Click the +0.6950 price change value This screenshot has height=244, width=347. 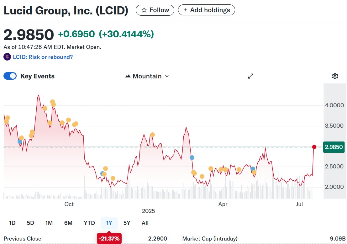point(76,34)
